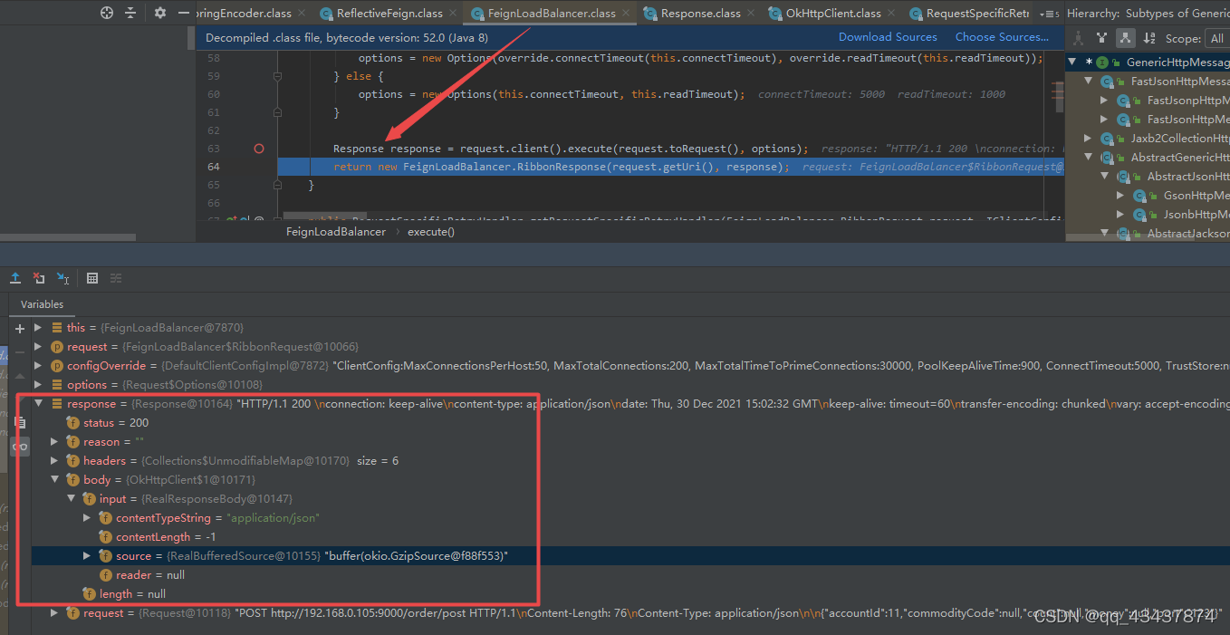Select the Subtypes Hierarchy icon
The image size is (1230, 635).
(1125, 38)
